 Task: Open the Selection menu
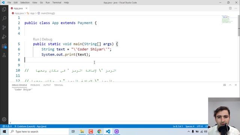[25, 3]
